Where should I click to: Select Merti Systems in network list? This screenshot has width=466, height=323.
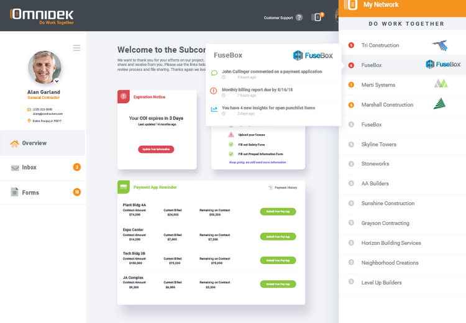tap(403, 85)
